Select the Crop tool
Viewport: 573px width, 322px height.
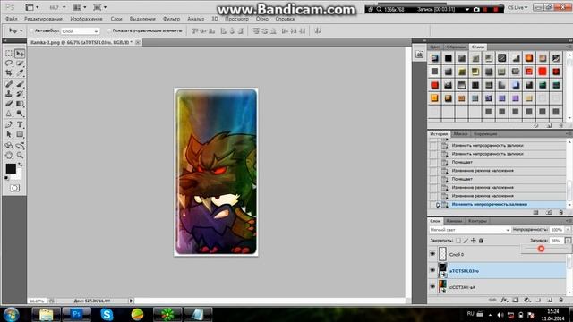point(9,72)
